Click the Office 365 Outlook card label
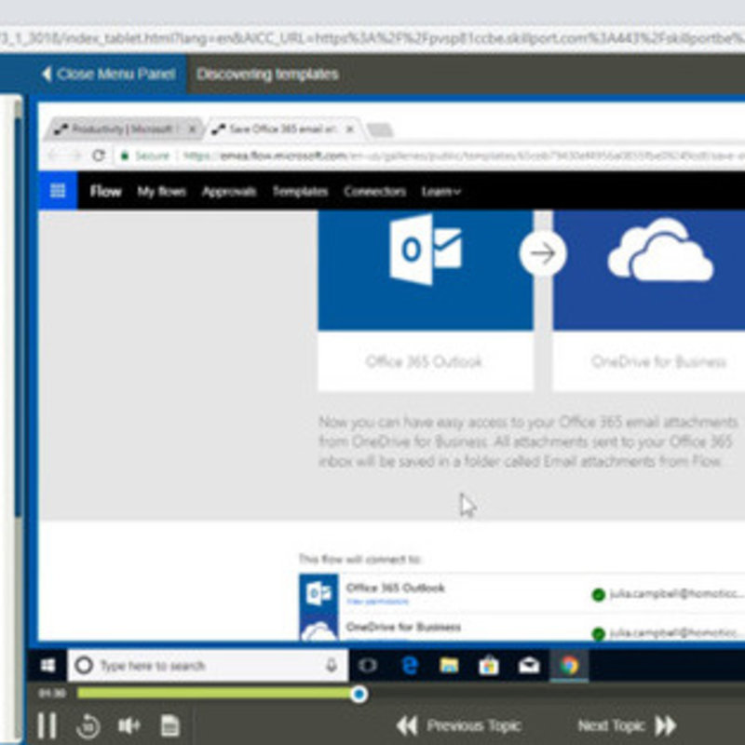 click(424, 362)
